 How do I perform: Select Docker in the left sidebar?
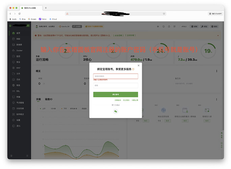(x=19, y=50)
